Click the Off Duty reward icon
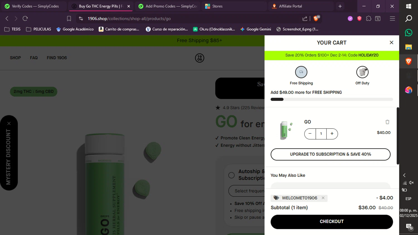This screenshot has width=418, height=235. click(362, 72)
